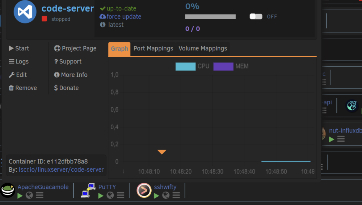
Task: Click the cloud download force update icon
Action: tap(103, 16)
